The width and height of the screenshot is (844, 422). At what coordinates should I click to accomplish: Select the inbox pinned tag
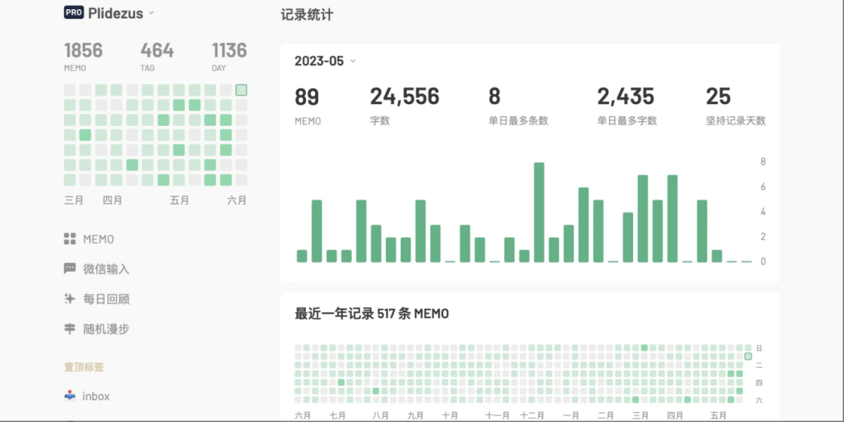(x=96, y=396)
